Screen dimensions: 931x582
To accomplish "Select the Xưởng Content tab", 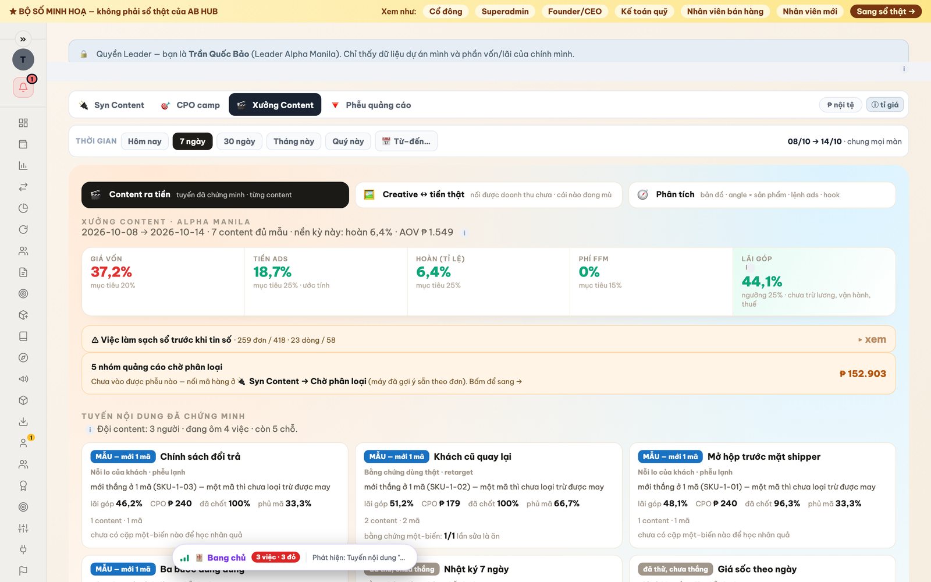I will point(275,105).
